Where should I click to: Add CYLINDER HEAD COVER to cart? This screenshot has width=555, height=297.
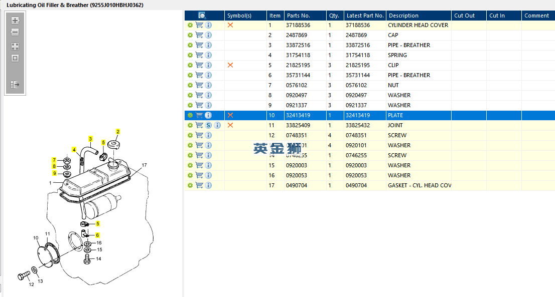tap(199, 25)
